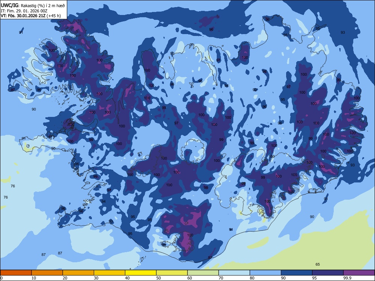This screenshot has width=375, height=281.
Task: Click the orange 10–20 legend swatch
Action: (x=47, y=273)
